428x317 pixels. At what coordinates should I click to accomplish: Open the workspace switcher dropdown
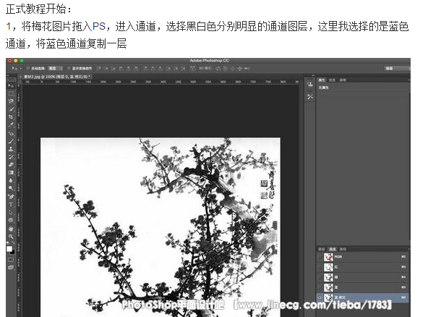pos(398,68)
